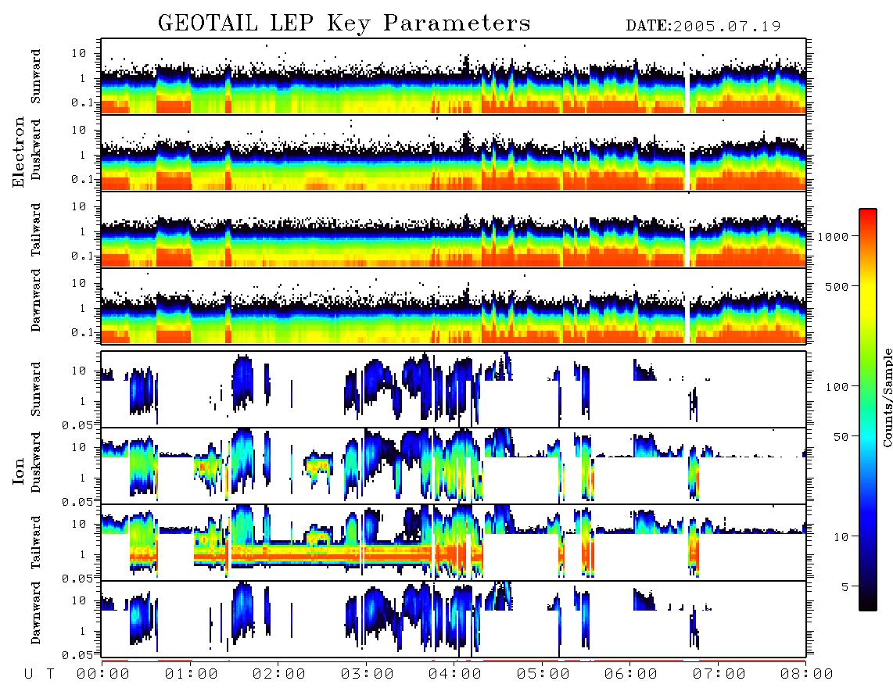The height and width of the screenshot is (688, 893).
Task: Click the Ion "Sunward" panel label
Action: coord(36,389)
